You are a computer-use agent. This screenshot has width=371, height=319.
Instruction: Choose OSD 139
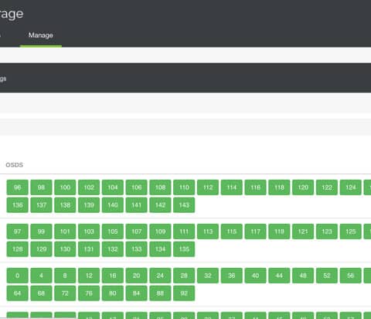(x=89, y=205)
